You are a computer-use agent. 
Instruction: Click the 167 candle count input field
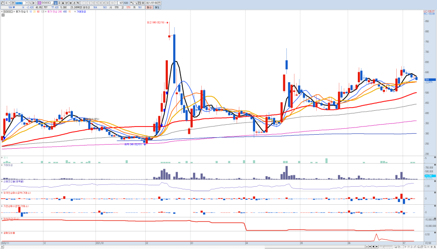(x=120, y=3)
